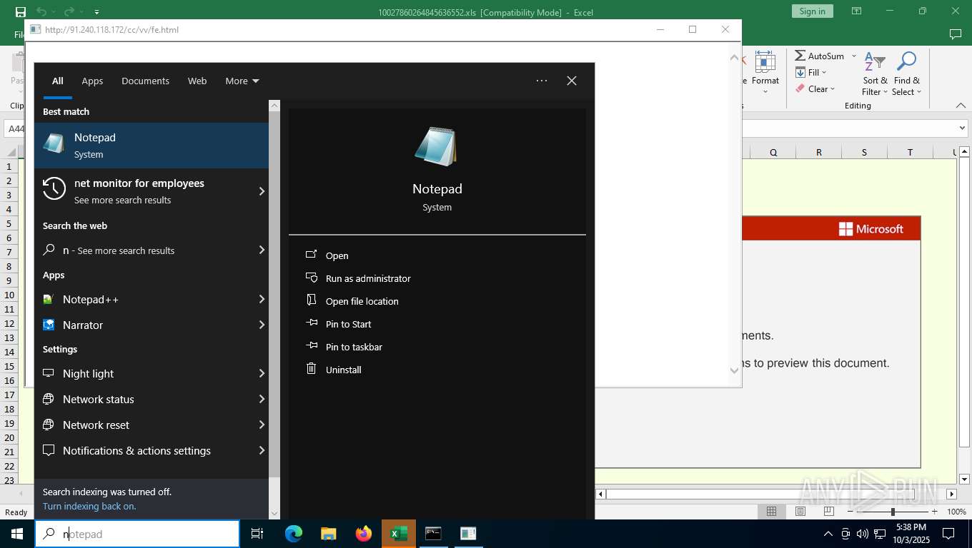Launch Narrator from Apps list

pos(152,325)
